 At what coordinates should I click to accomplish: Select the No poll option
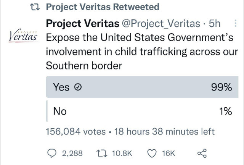tap(142, 111)
